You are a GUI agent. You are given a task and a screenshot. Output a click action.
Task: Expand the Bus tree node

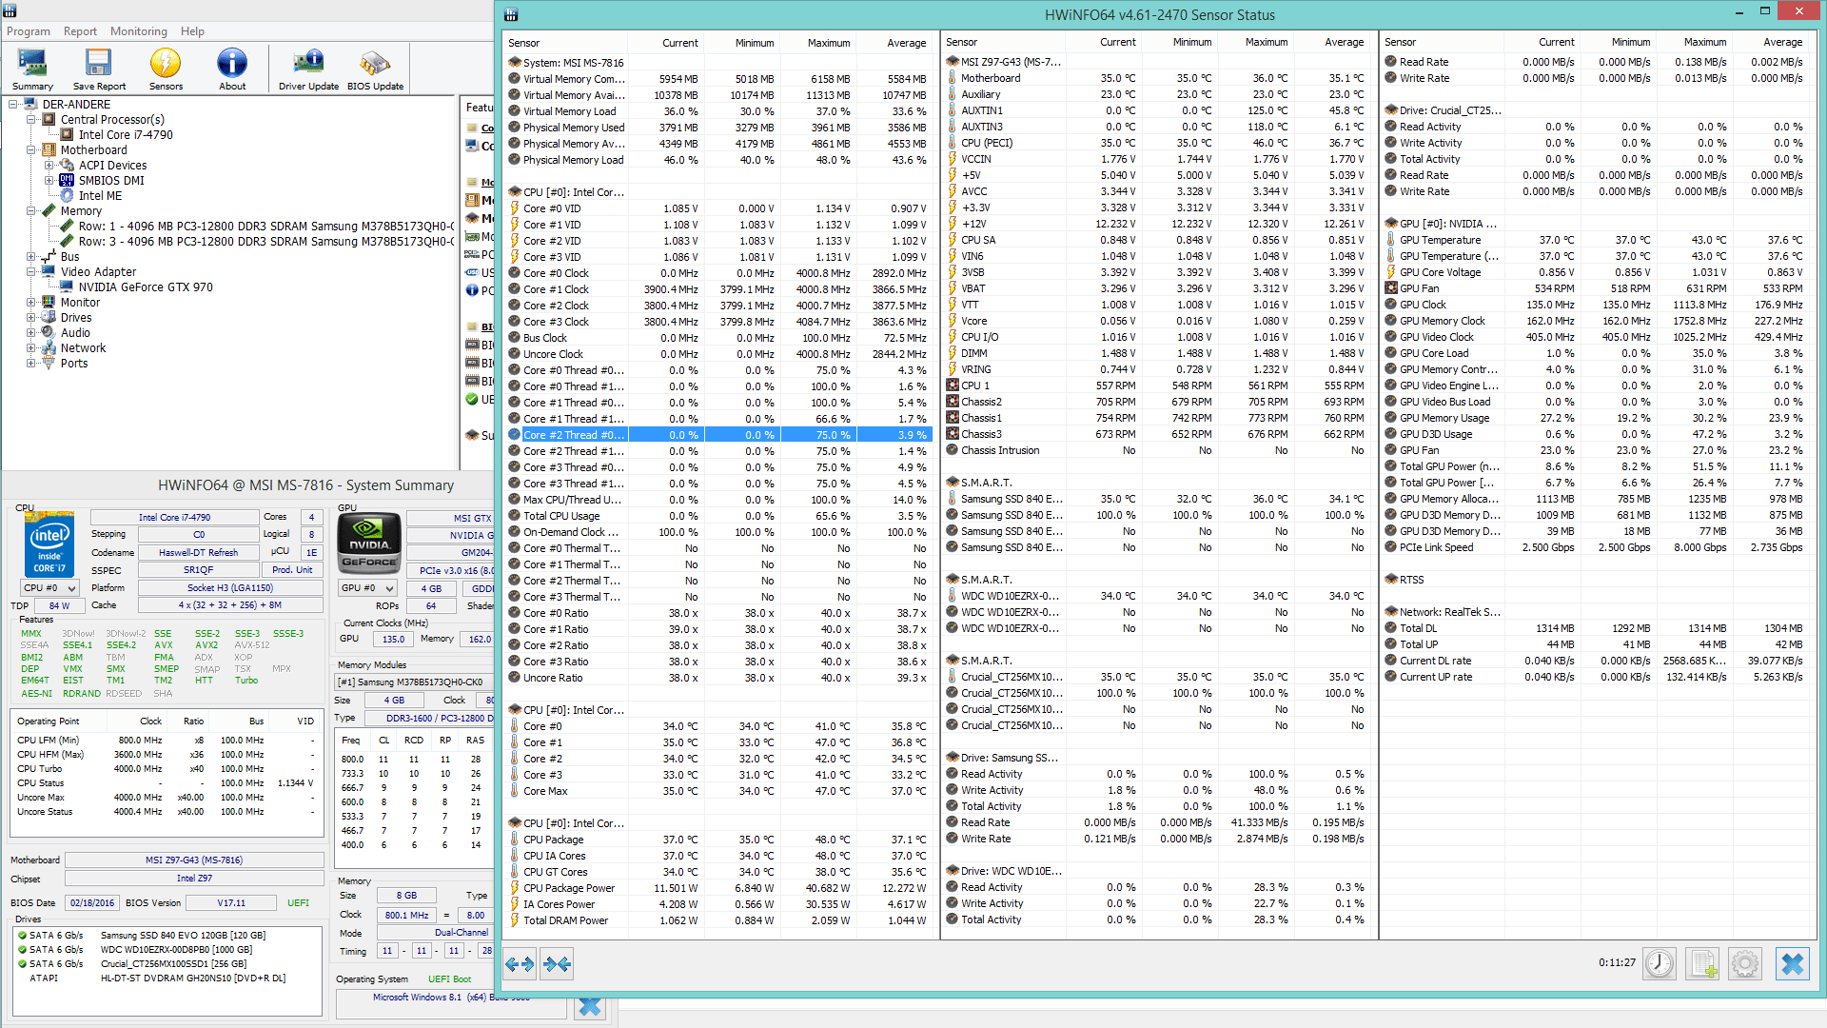pyautogui.click(x=31, y=256)
